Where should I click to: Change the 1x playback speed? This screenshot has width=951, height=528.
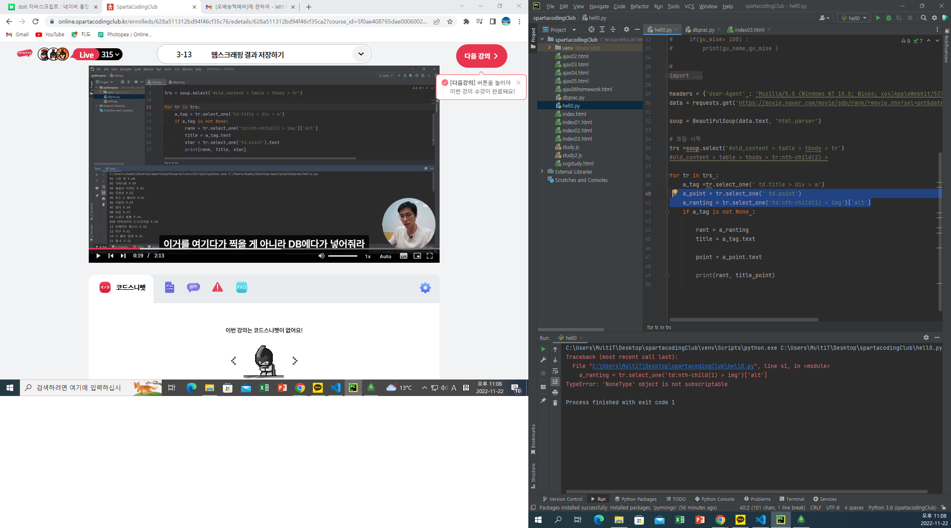tap(368, 257)
